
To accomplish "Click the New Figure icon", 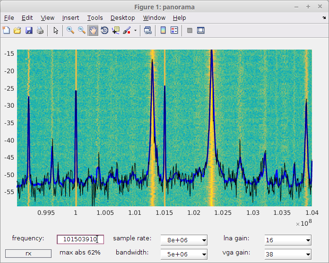I will tap(6, 30).
